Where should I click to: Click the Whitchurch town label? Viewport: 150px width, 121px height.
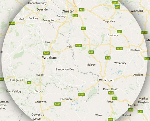pyautogui.click(x=107, y=80)
